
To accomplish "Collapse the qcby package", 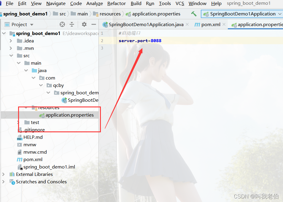I will [x=41, y=85].
